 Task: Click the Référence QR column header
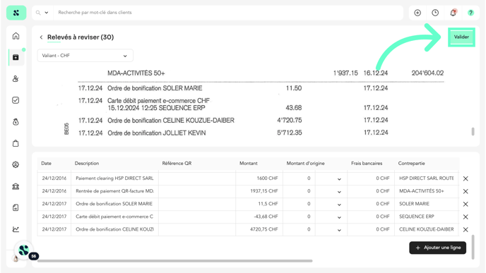click(x=177, y=164)
